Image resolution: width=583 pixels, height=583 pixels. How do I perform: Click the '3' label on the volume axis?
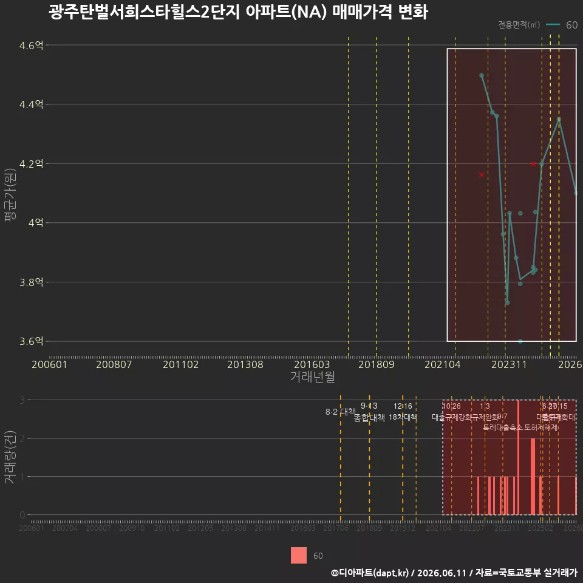pos(22,400)
